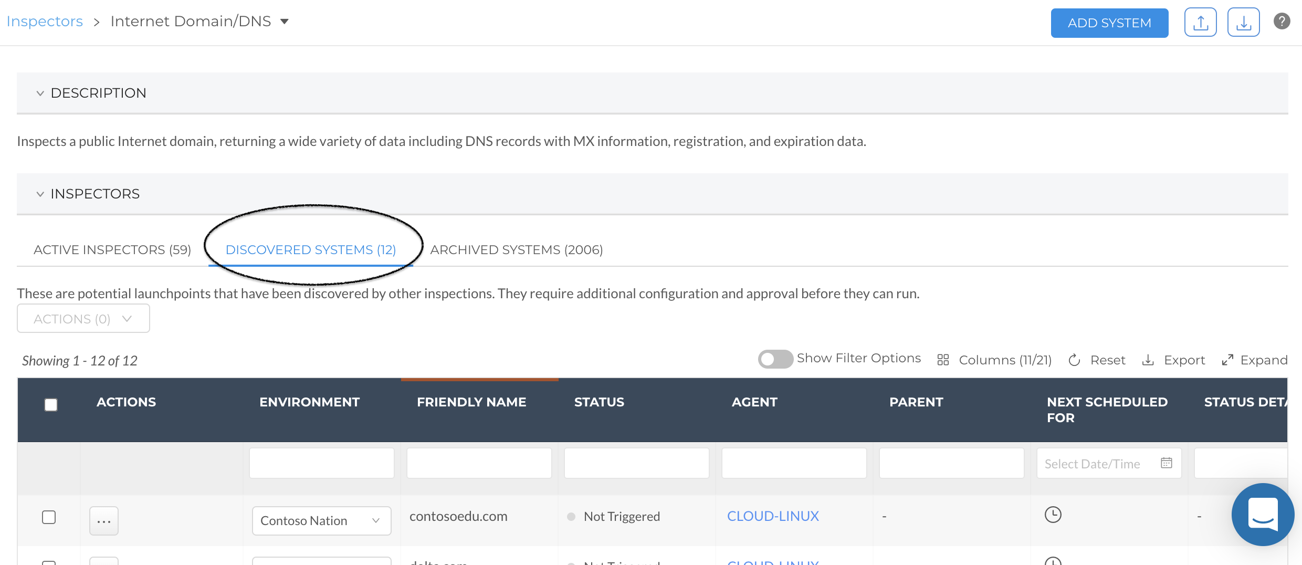Collapse the DESCRIPTION section
The width and height of the screenshot is (1302, 565).
(x=40, y=93)
